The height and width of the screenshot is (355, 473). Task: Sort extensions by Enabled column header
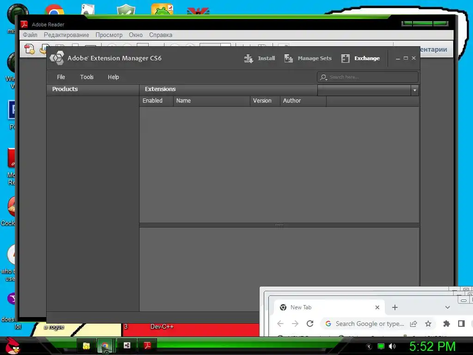pos(156,101)
